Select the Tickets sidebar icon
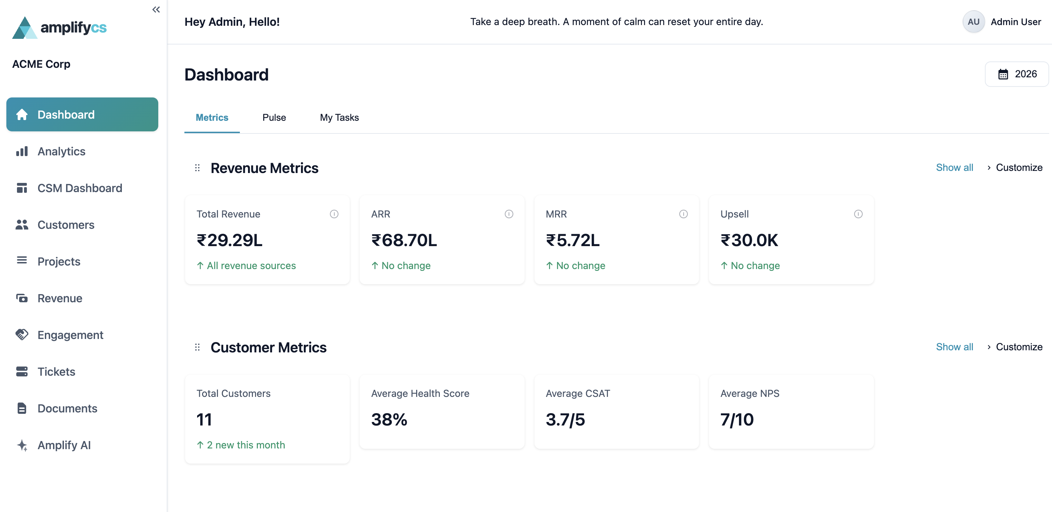 tap(22, 371)
